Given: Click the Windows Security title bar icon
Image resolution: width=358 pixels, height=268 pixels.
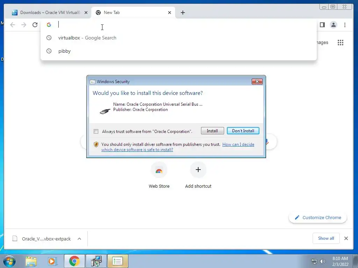Looking at the screenshot, I should tap(92, 82).
